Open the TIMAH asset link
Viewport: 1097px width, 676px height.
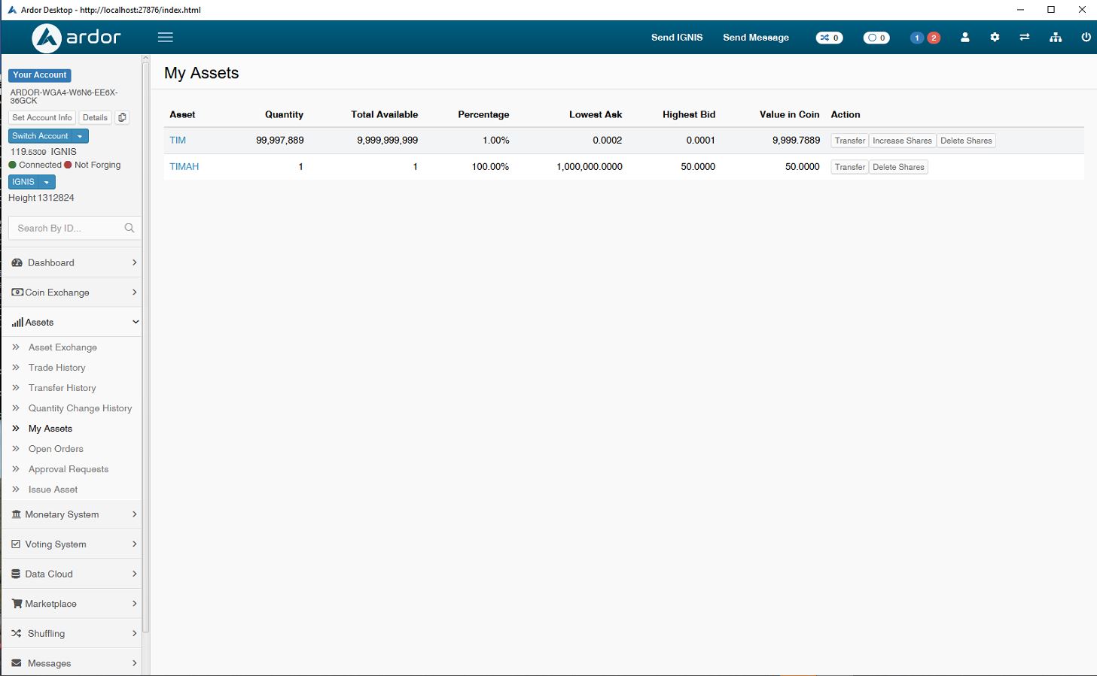coord(184,167)
